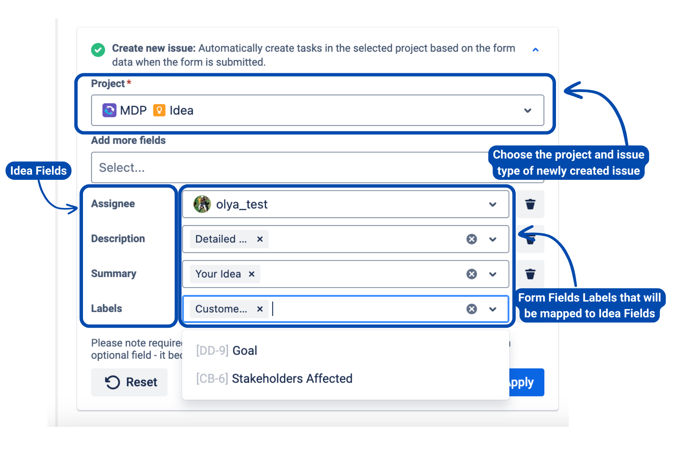Image resolution: width=673 pixels, height=459 pixels.
Task: Open the Project dropdown
Action: click(528, 110)
